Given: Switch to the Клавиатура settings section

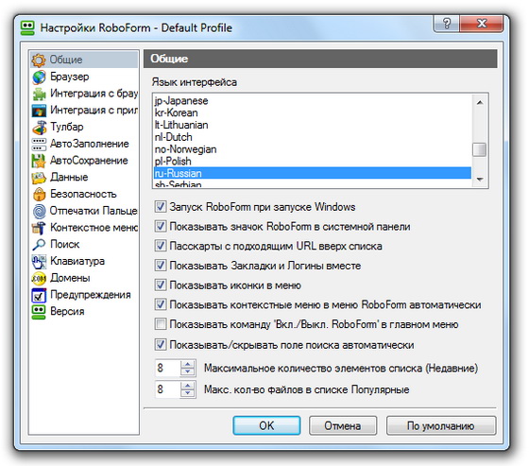Looking at the screenshot, I should [x=77, y=261].
